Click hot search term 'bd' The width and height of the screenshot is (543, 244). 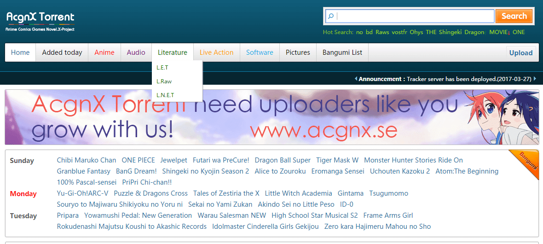tap(369, 32)
